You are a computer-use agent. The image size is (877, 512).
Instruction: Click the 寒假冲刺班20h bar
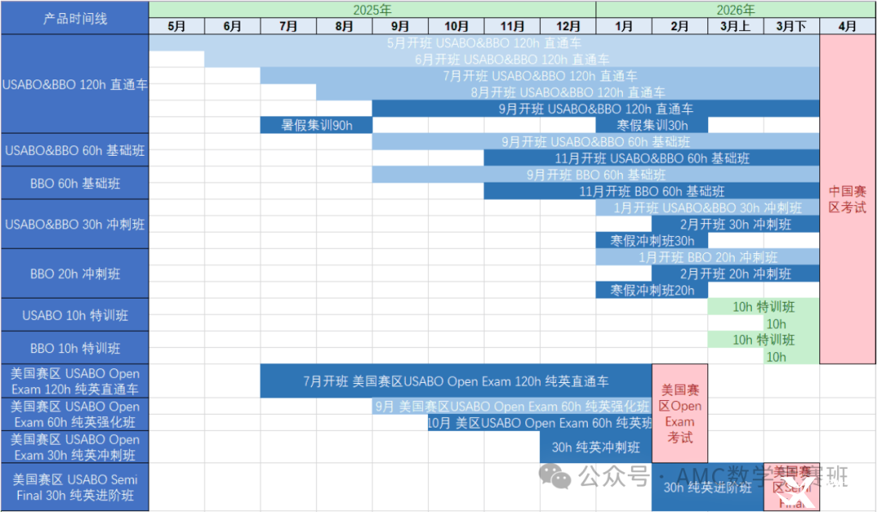[x=652, y=290]
